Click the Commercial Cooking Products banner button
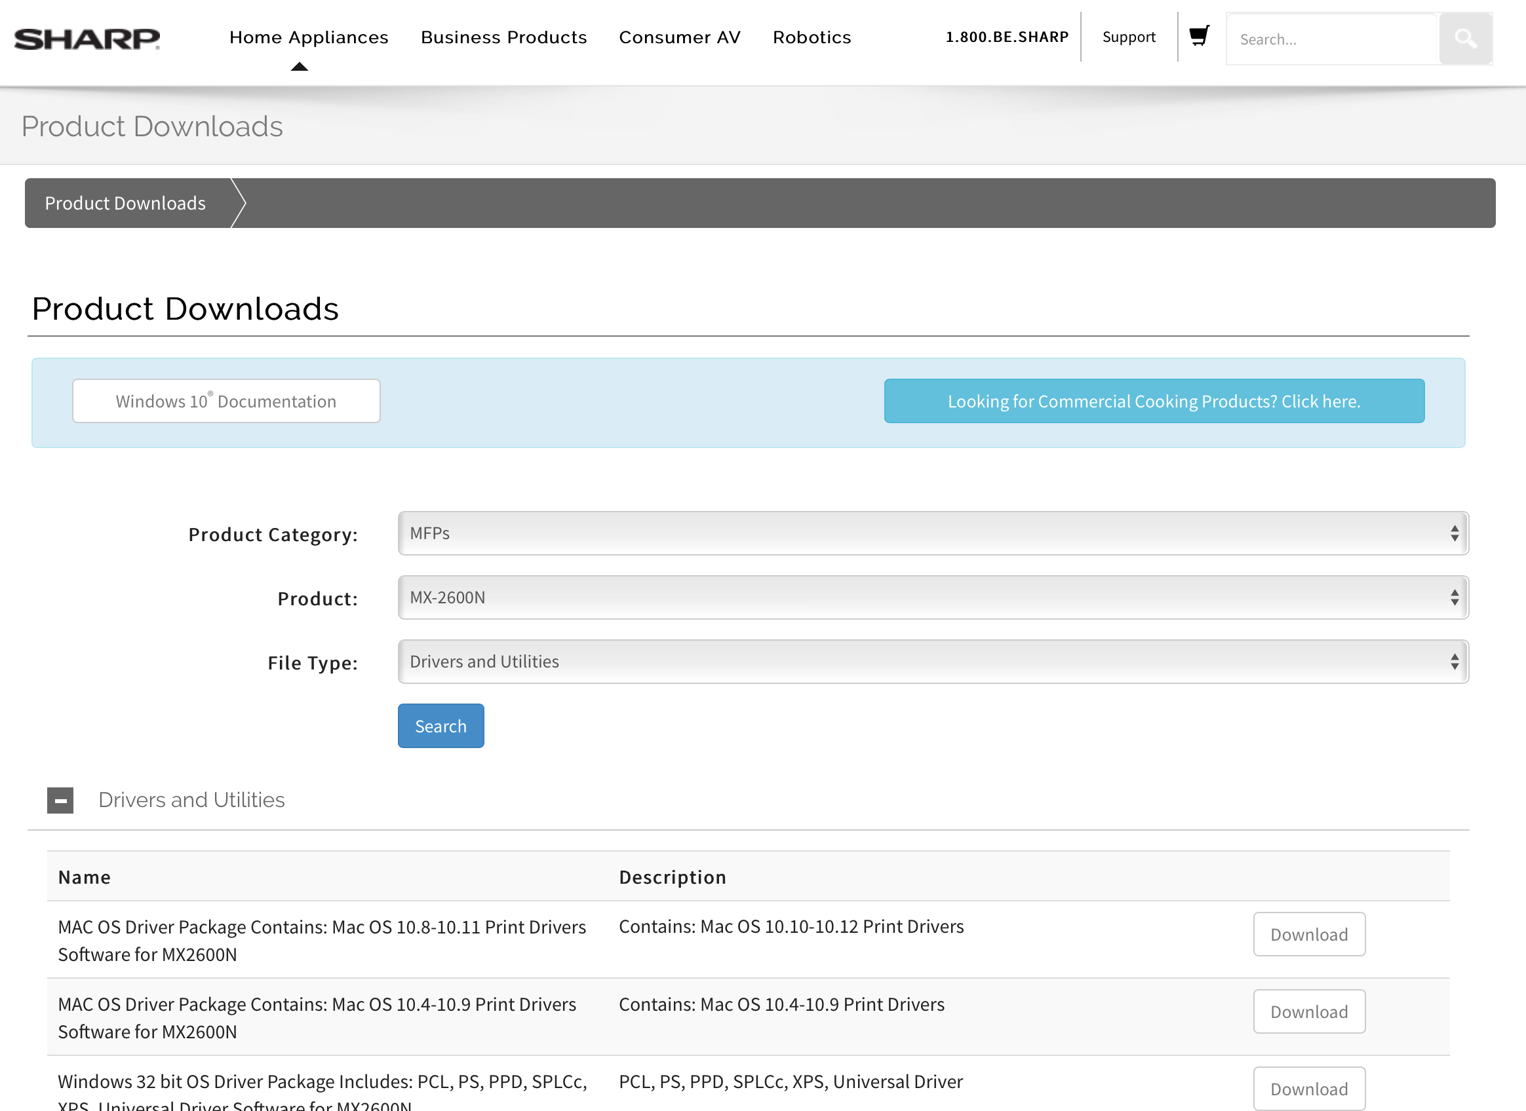1526x1111 pixels. (x=1154, y=401)
